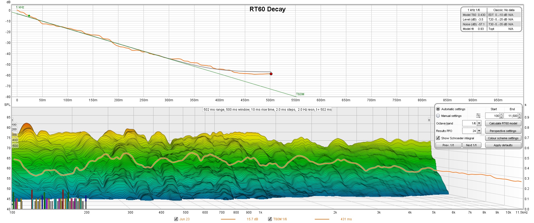This screenshot has width=534, height=223.
Task: Click the 431 ms legend value
Action: (346, 219)
